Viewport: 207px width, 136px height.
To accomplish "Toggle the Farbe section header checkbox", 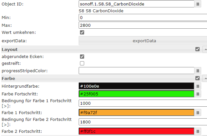I will click(x=197, y=78).
